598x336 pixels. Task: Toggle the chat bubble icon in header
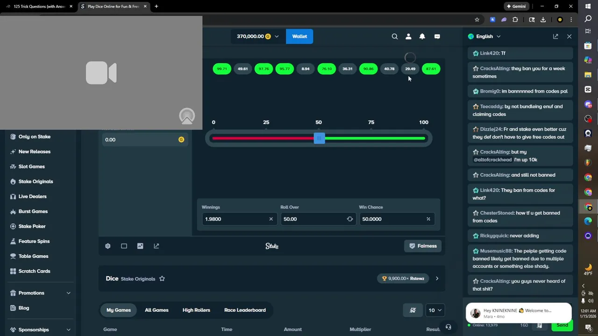coord(437,36)
